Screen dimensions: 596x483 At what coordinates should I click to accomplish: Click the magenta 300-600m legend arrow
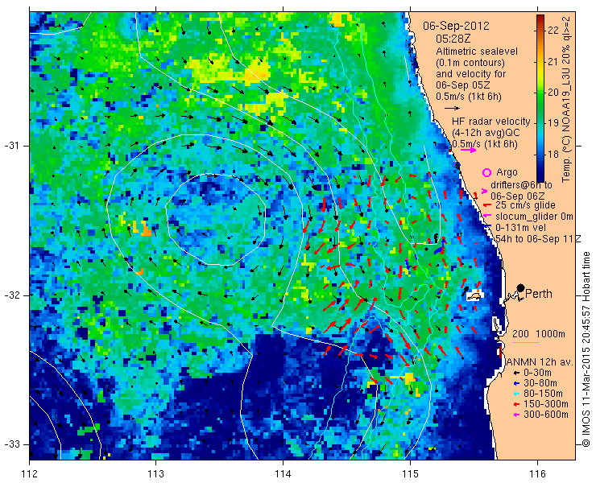point(516,415)
